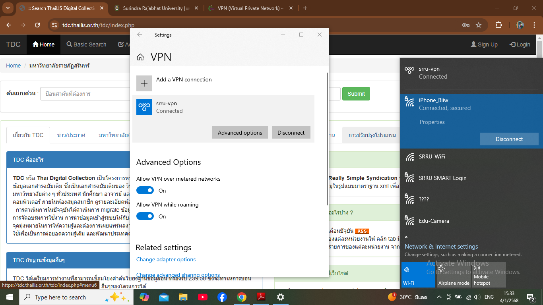Open Windows Start menu
The width and height of the screenshot is (543, 305).
click(x=10, y=297)
